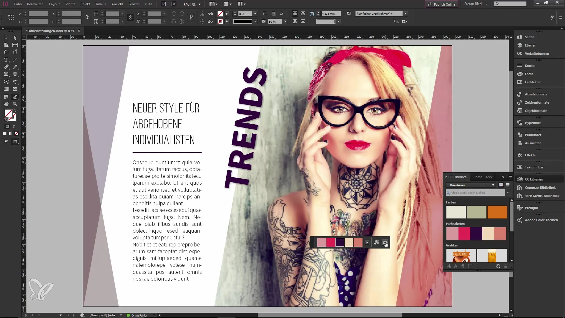The image size is (565, 318).
Task: Select the Rectangle Frame tool
Action: 6,74
